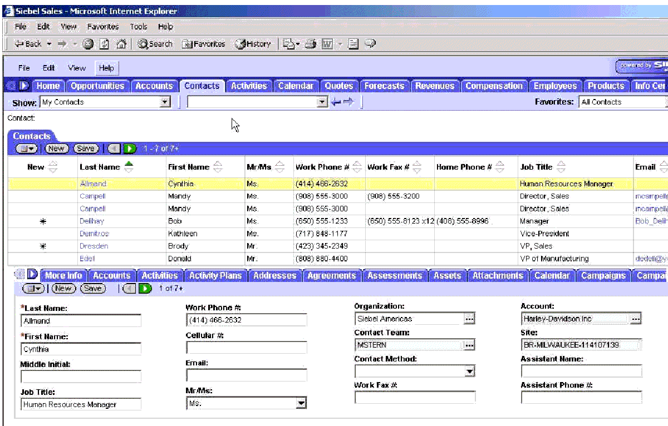
Task: Sort contacts by Mr/Ms column arrows
Action: pyautogui.click(x=281, y=167)
